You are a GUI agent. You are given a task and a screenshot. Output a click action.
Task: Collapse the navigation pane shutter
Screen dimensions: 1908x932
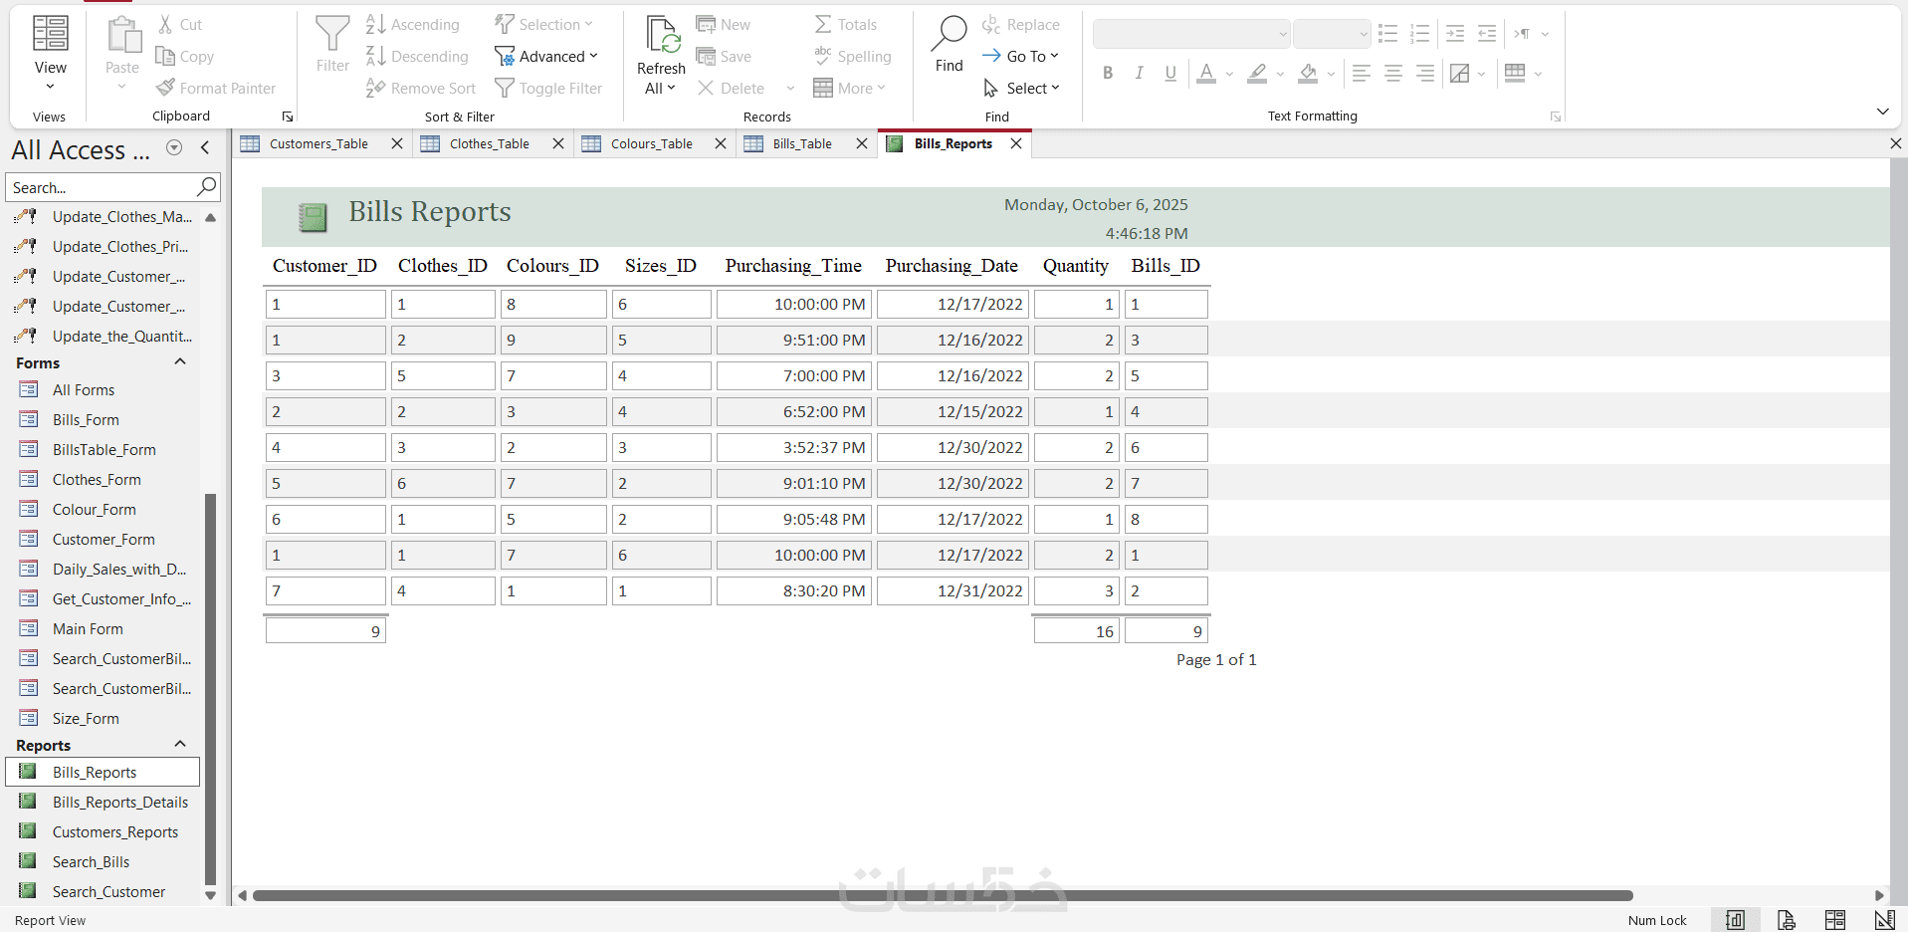[205, 147]
